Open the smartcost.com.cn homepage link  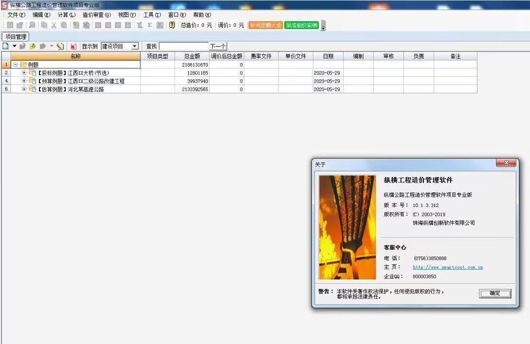pos(447,267)
